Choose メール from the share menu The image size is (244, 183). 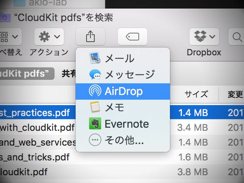pos(123,58)
